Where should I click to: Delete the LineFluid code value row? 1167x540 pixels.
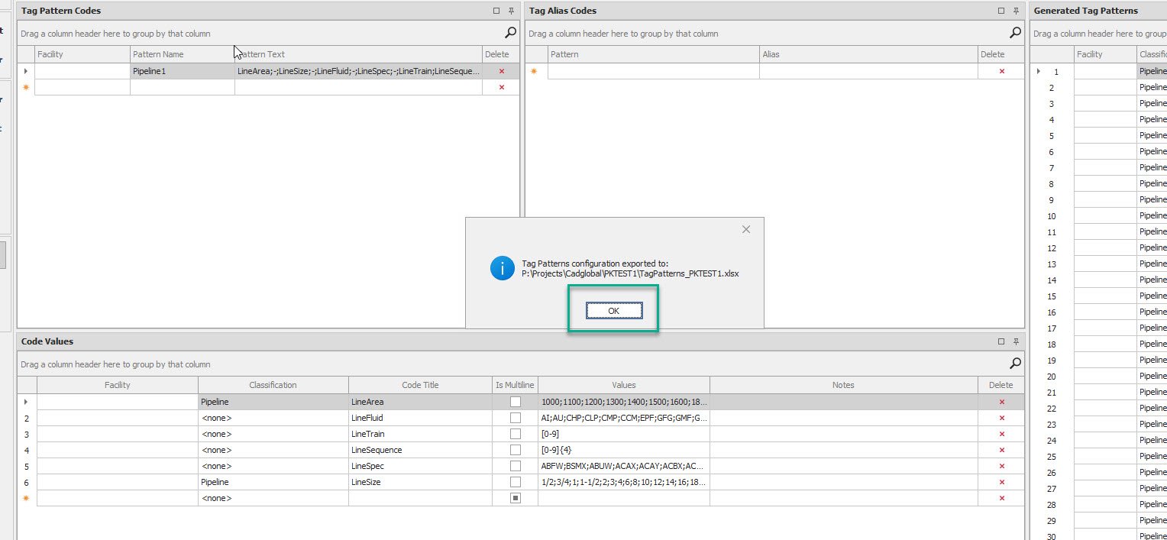pyautogui.click(x=1001, y=418)
